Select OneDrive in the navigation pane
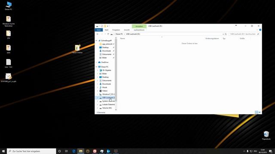This screenshot has width=275, height=154. [105, 62]
